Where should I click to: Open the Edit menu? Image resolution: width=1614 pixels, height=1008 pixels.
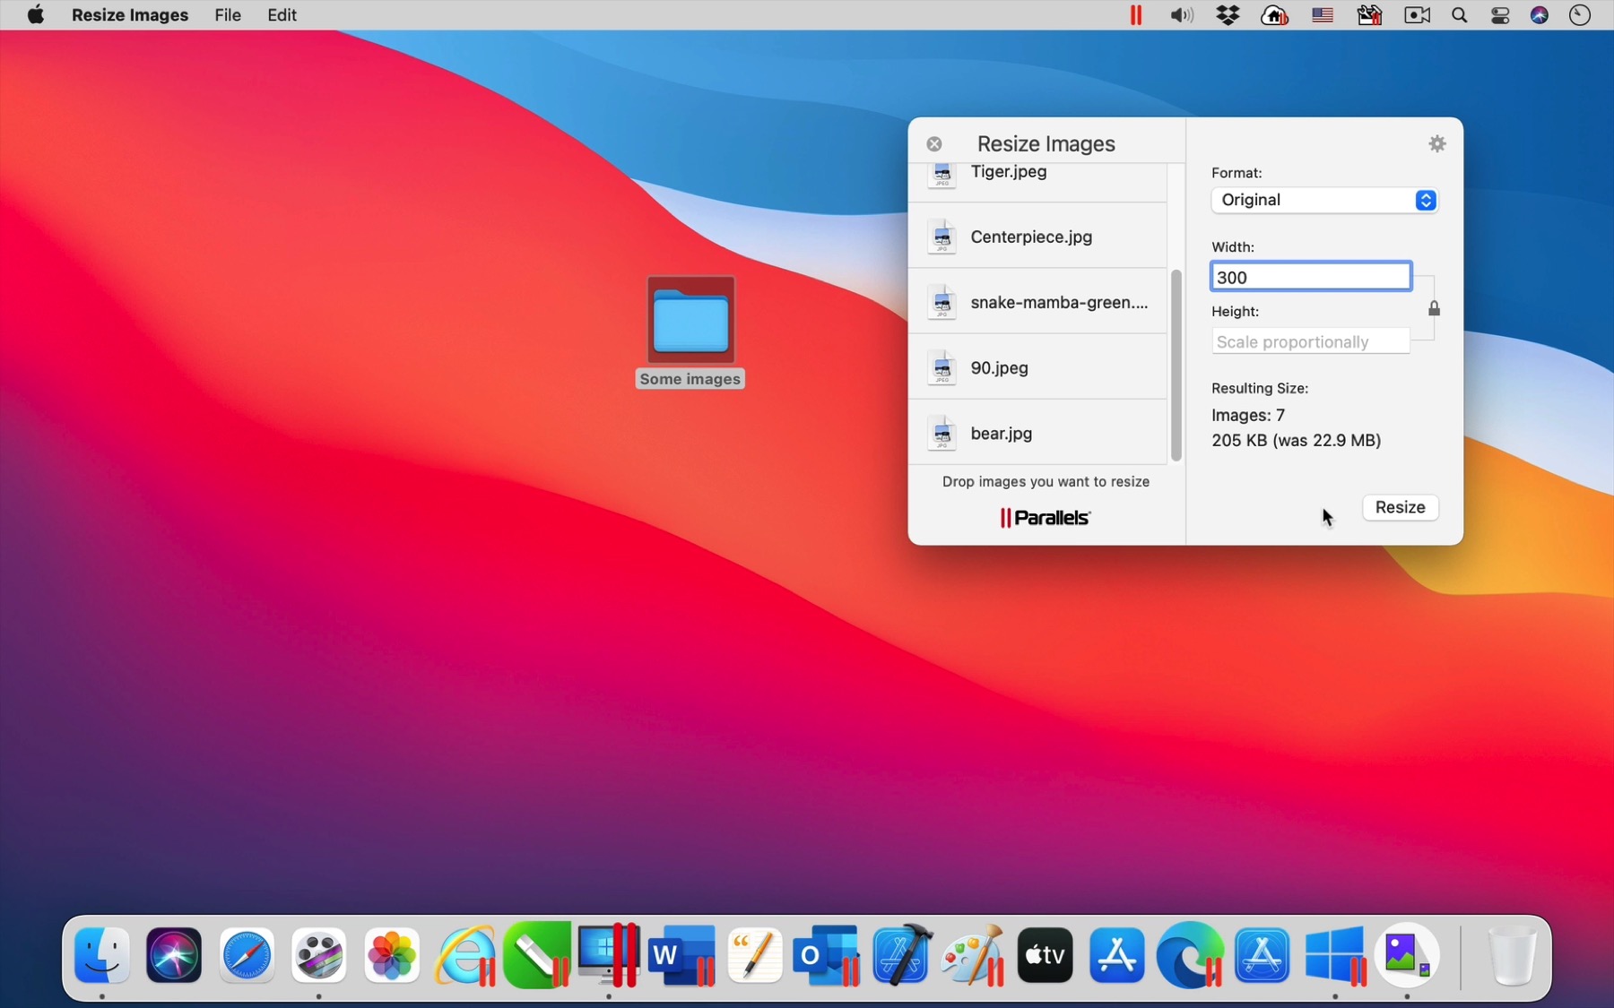282,15
